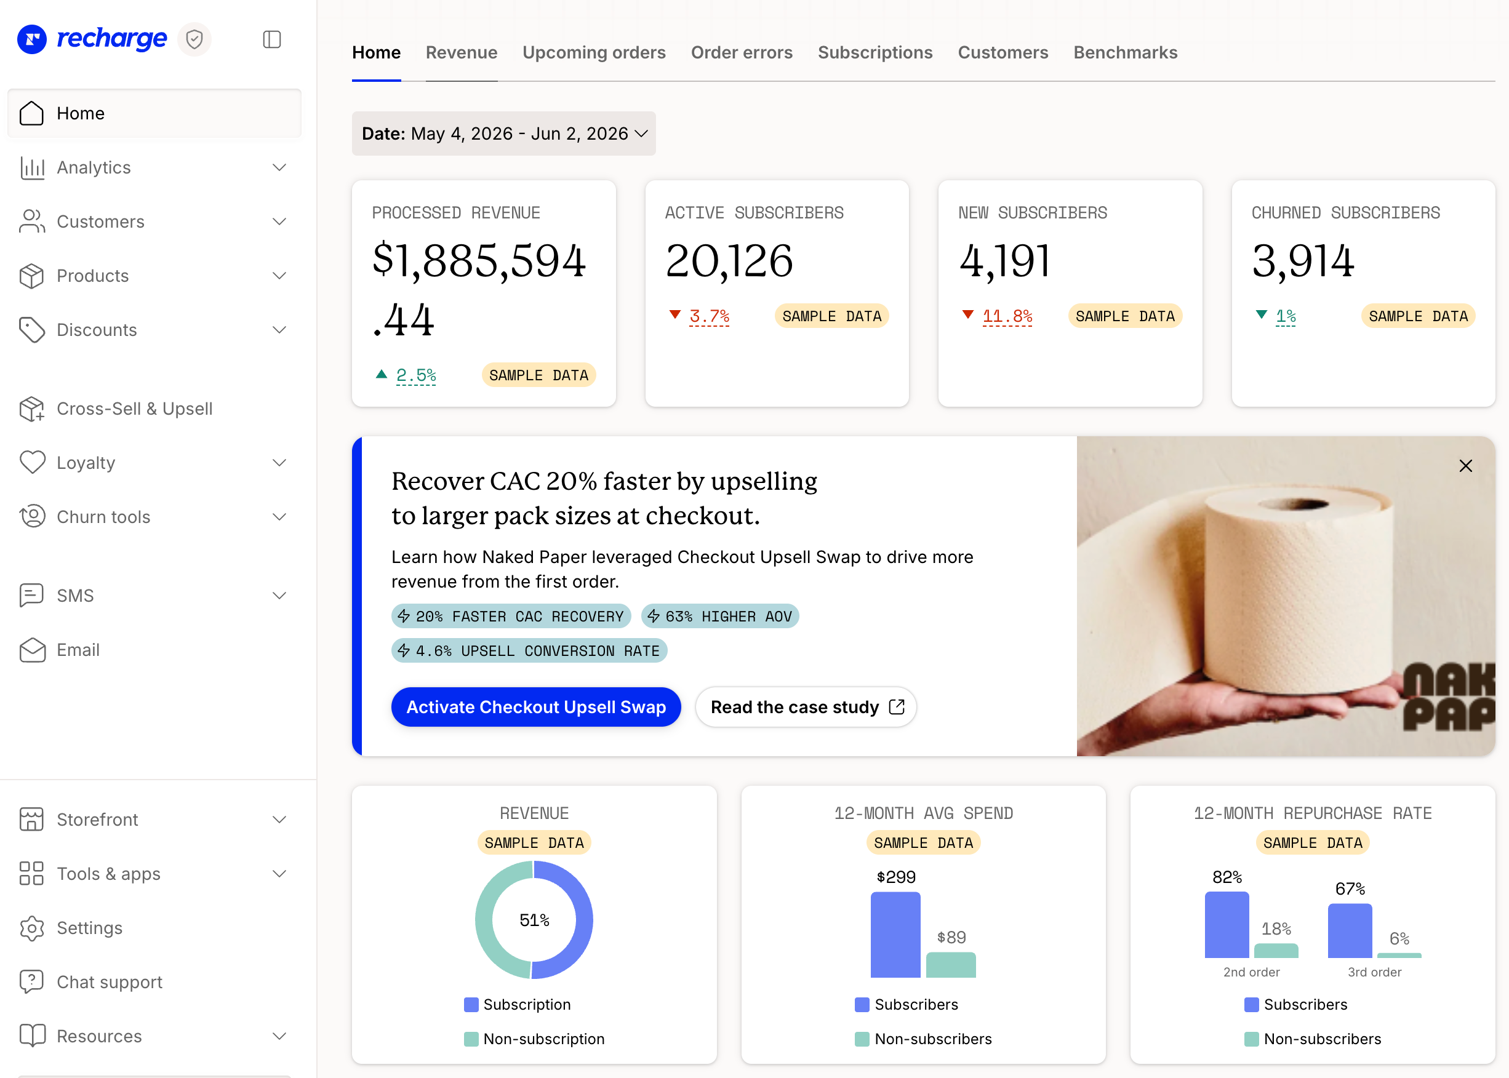Open Settings in the sidebar
The height and width of the screenshot is (1078, 1509).
click(154, 928)
